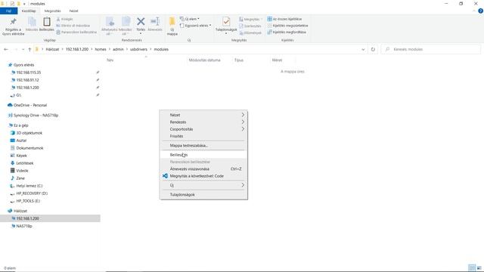Open the Fájl tab
This screenshot has width=484, height=272.
point(8,11)
